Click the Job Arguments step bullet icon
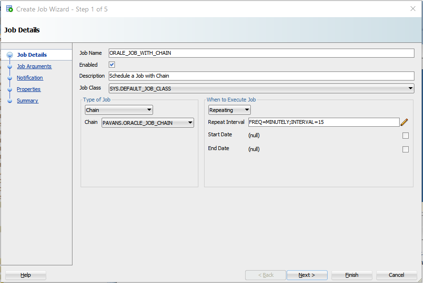Image resolution: width=423 pixels, height=283 pixels. [x=10, y=67]
